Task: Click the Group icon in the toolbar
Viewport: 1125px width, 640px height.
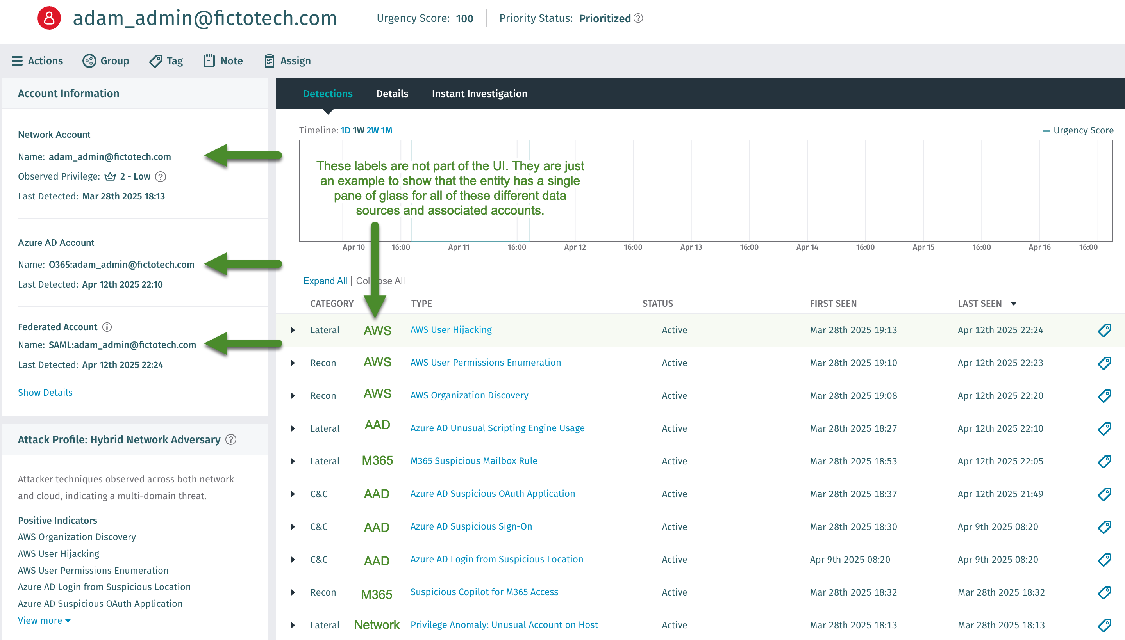Action: point(89,60)
